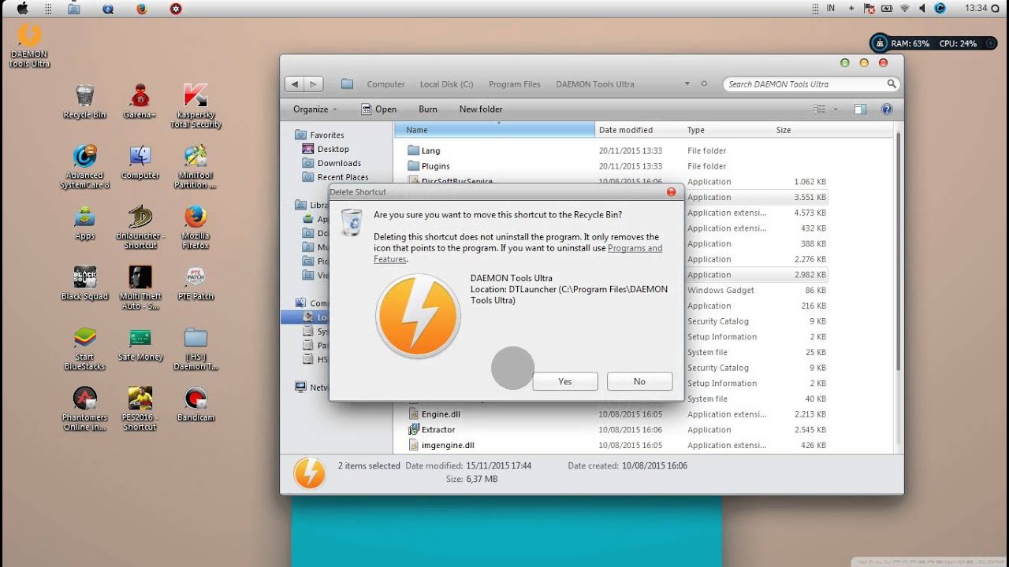Launch Mozilla Firefox from the desktop

(195, 228)
